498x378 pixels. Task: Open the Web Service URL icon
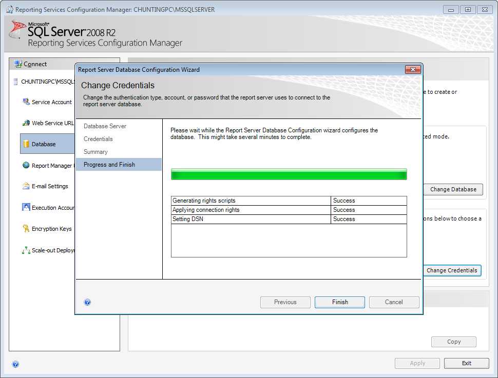[x=26, y=123]
